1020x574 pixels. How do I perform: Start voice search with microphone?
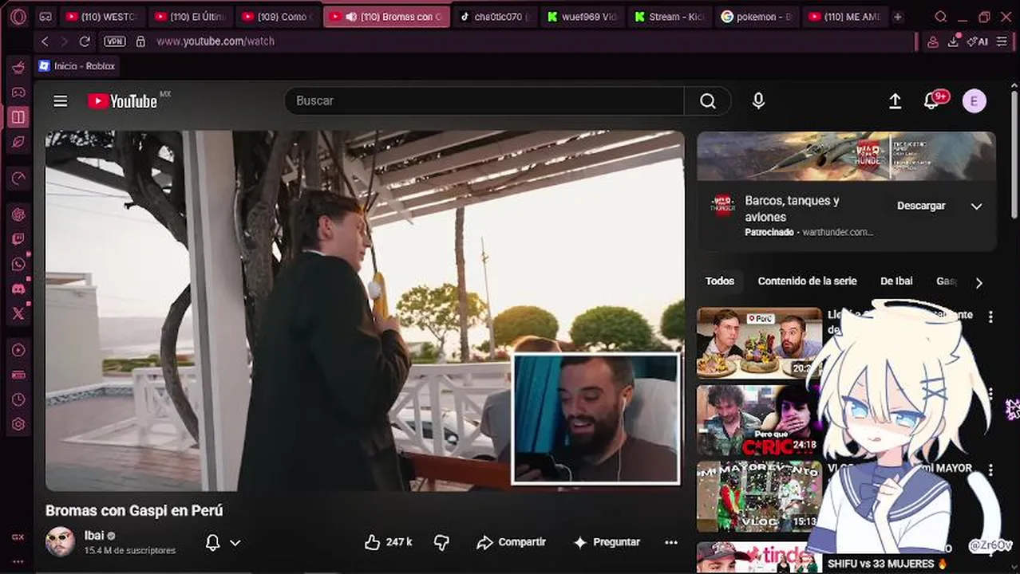pos(758,100)
